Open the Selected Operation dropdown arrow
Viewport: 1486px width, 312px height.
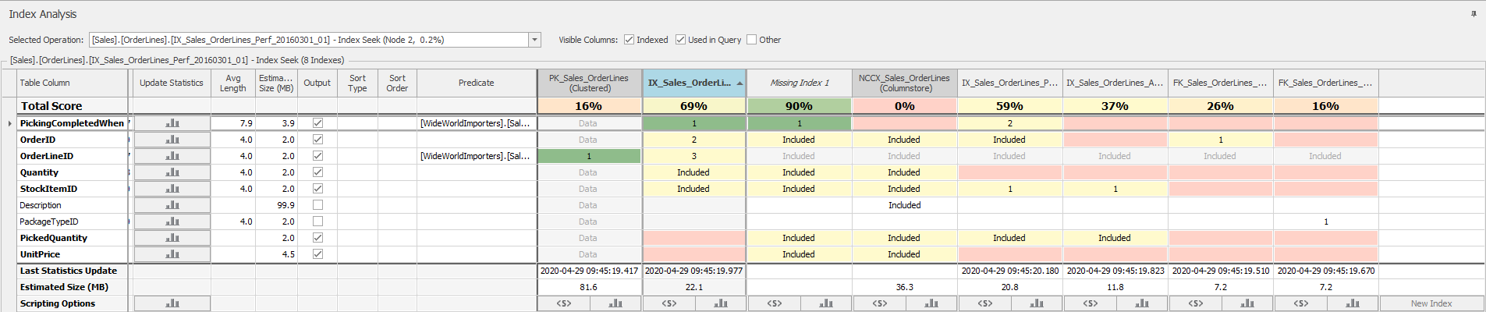pos(534,40)
